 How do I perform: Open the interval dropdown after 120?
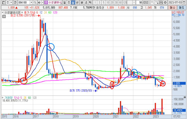(134, 2)
